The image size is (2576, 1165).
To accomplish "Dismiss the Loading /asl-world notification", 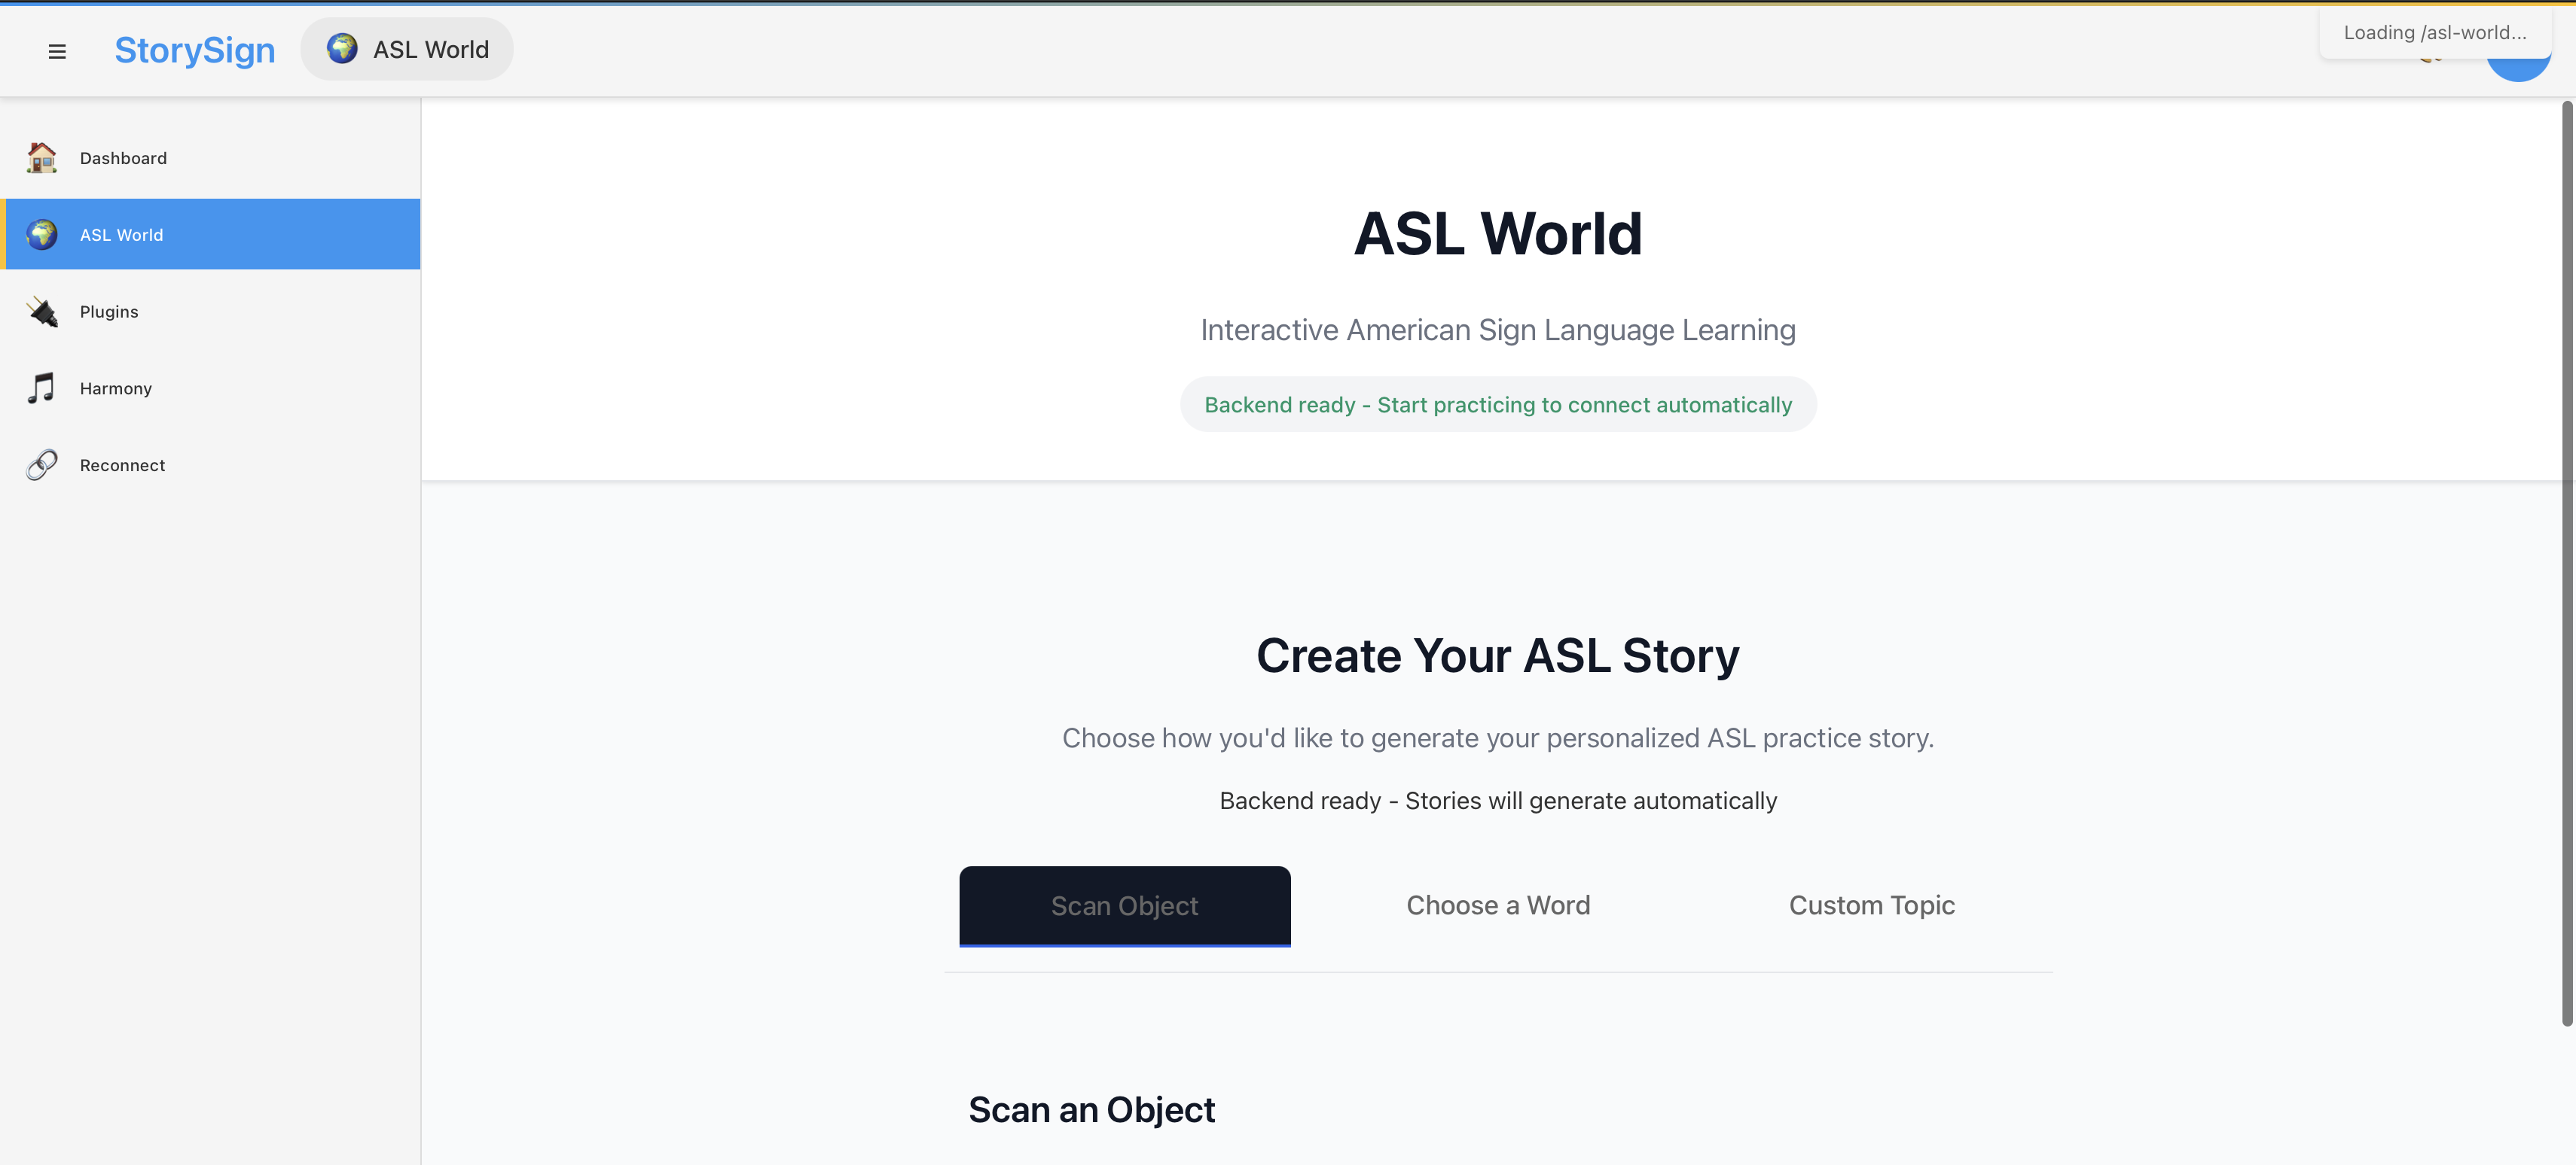I will pos(2436,32).
